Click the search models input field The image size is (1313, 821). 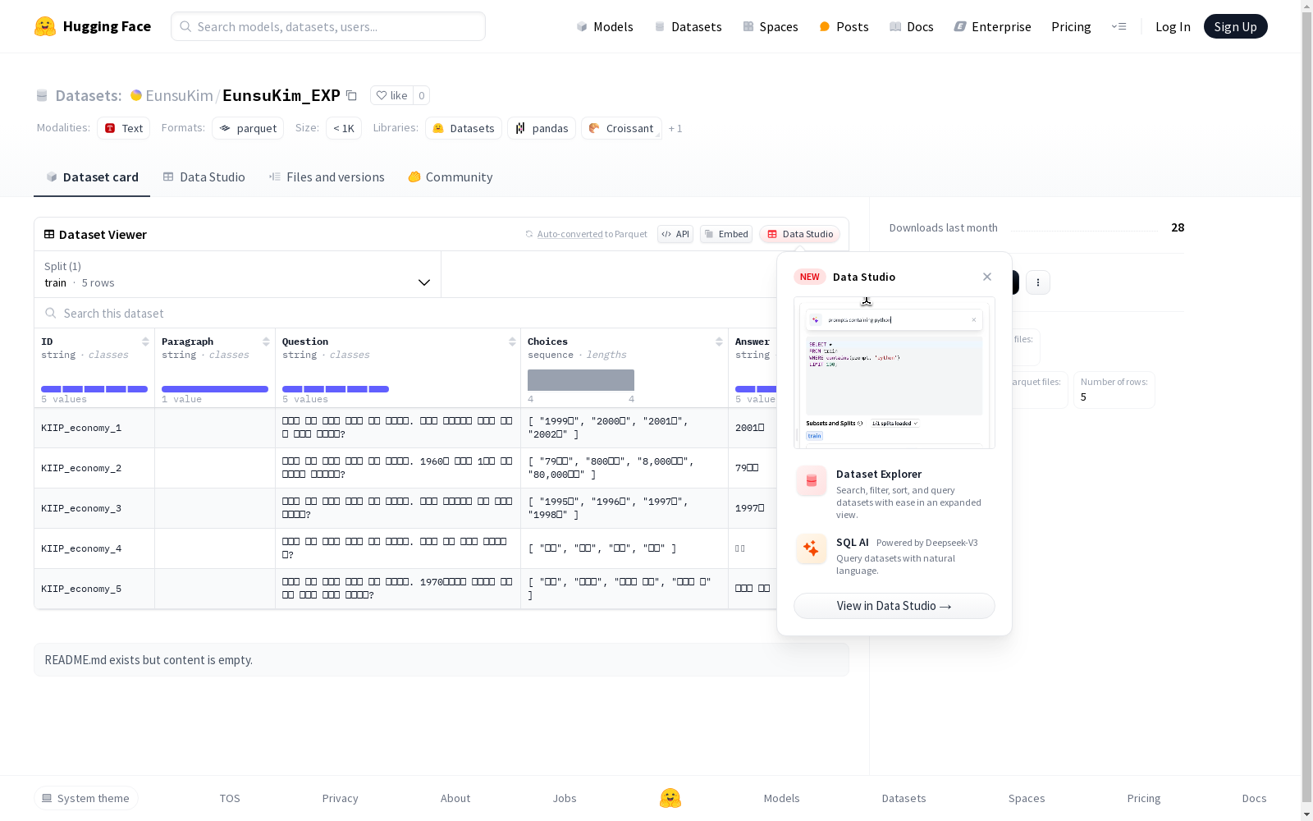[328, 26]
